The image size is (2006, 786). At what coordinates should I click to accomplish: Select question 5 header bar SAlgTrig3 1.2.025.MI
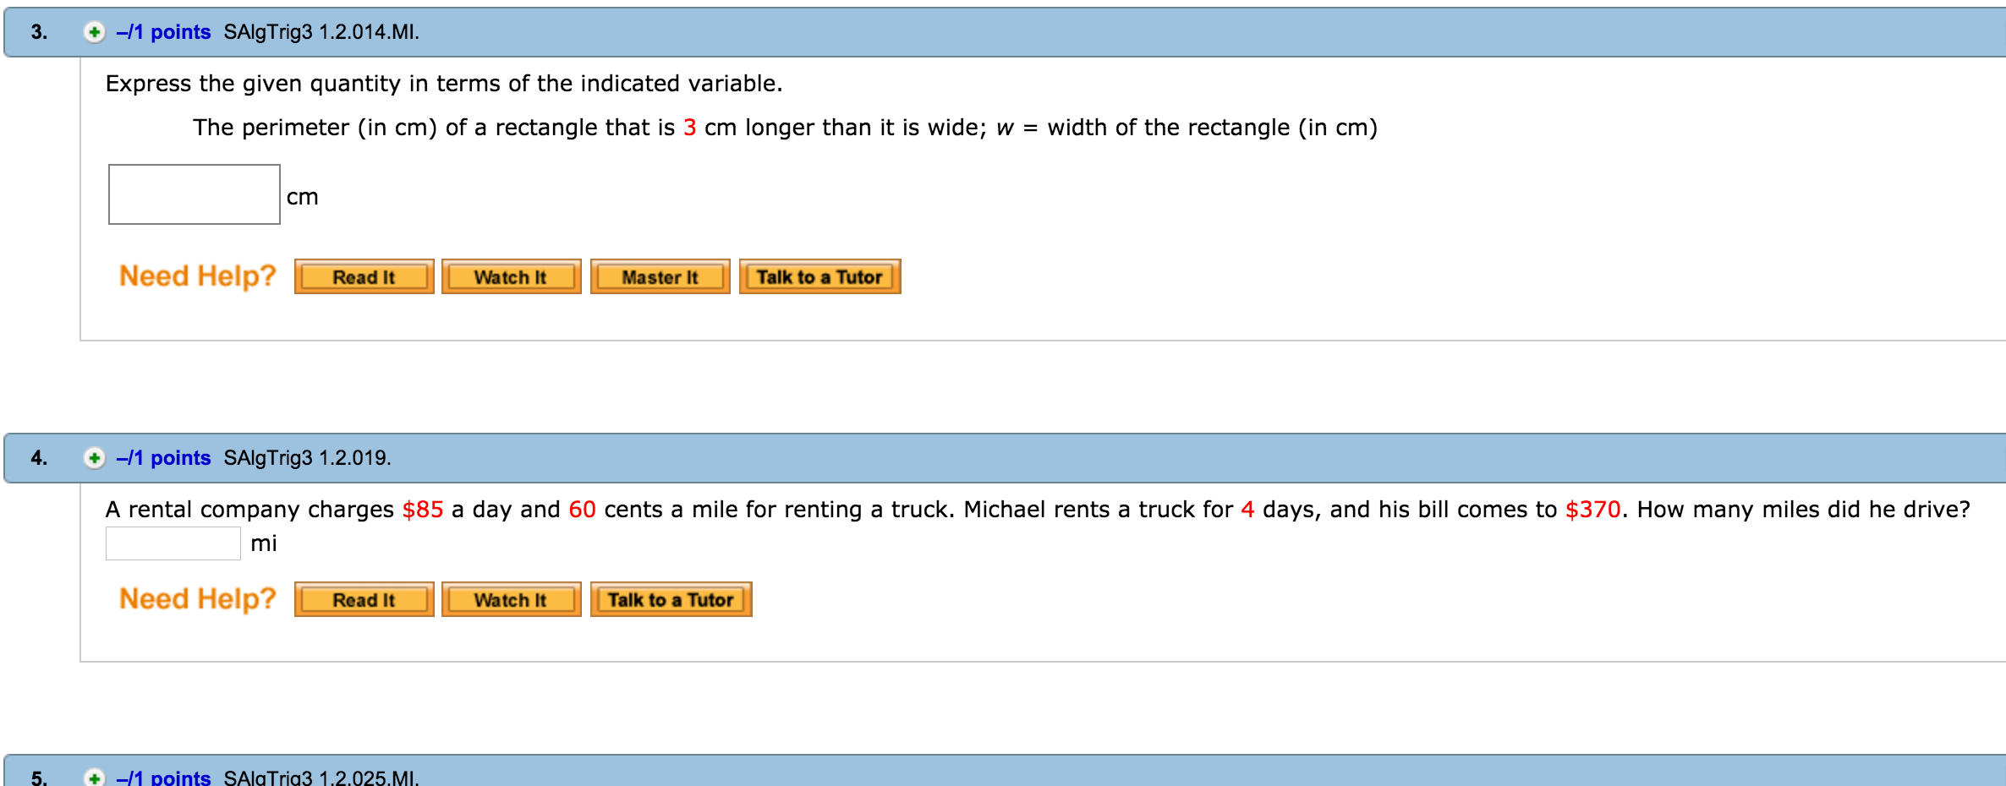[x=1005, y=771]
